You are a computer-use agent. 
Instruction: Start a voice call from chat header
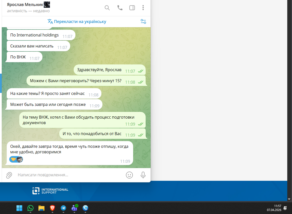(120, 8)
